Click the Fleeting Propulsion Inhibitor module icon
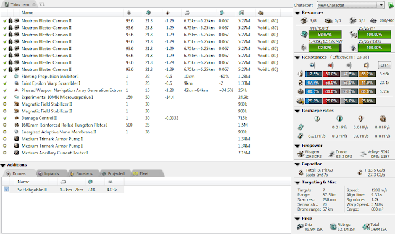Viewport: 395px width, 234px height. (17, 77)
